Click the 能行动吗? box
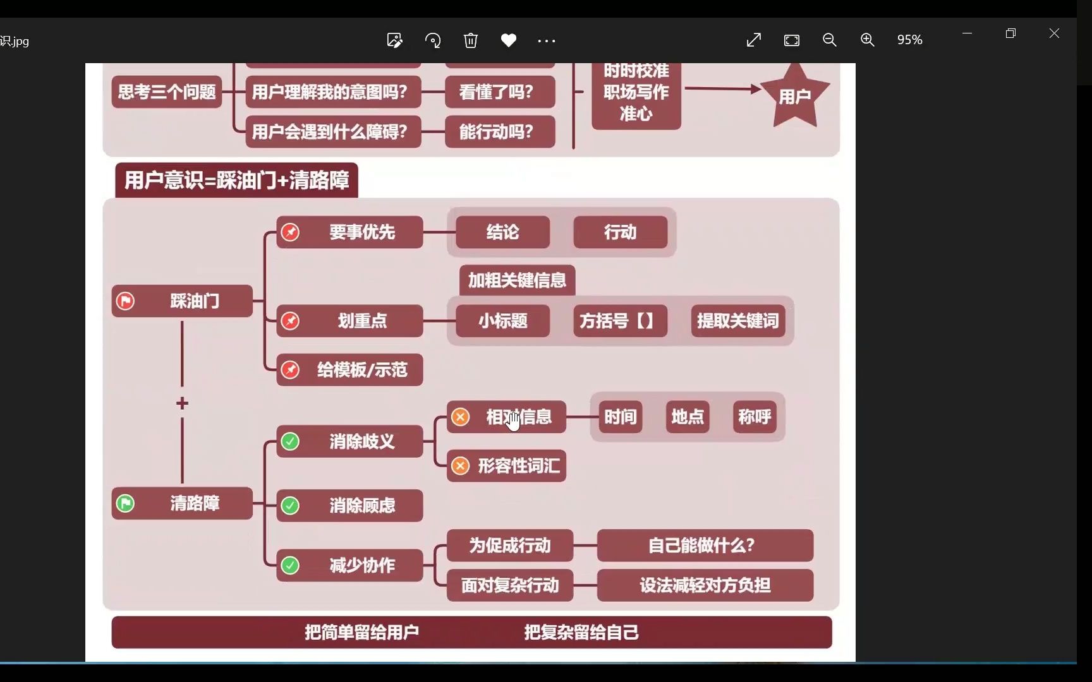This screenshot has width=1092, height=682. (500, 131)
